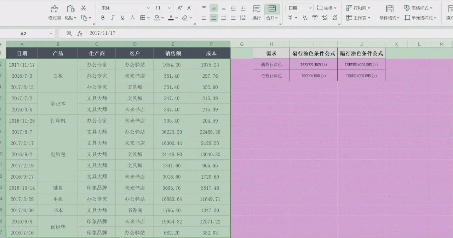This screenshot has width=453, height=238.
Task: Decrease indent using the outdent icon
Action: coord(233,8)
